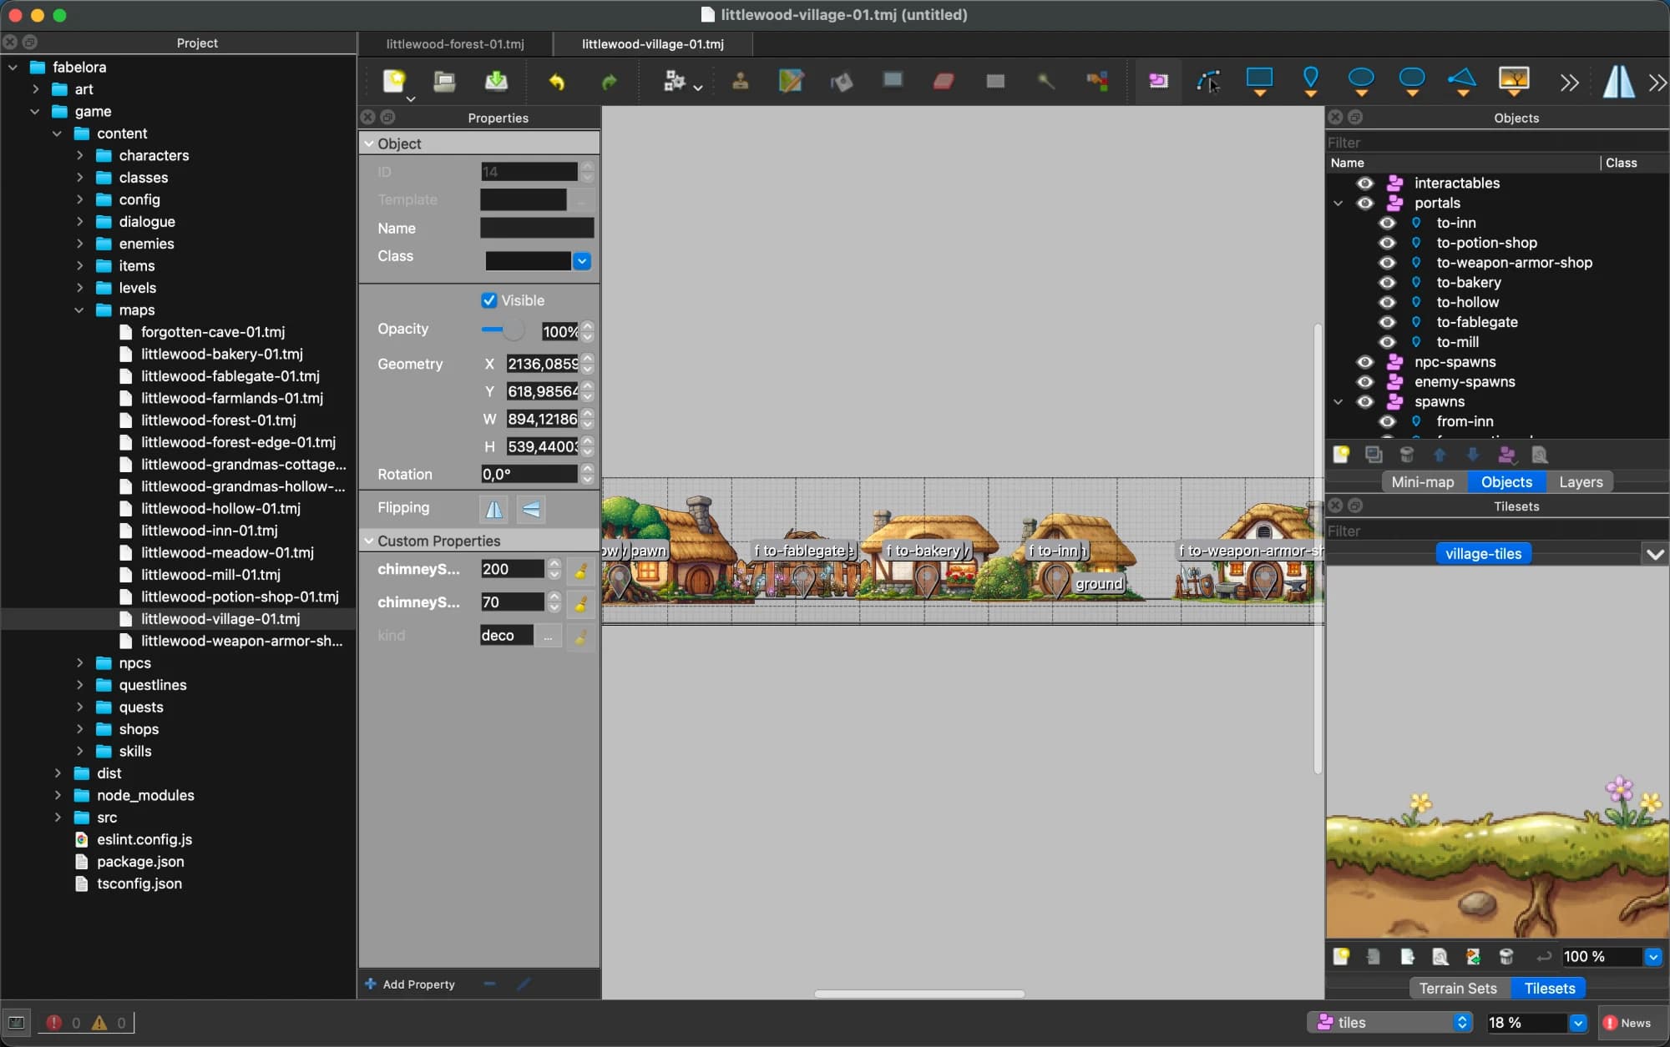Select the Stamp Brush tool

pos(741,81)
